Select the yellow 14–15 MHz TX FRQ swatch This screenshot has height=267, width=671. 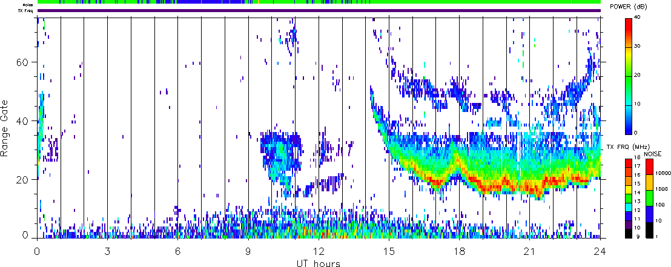(x=629, y=189)
